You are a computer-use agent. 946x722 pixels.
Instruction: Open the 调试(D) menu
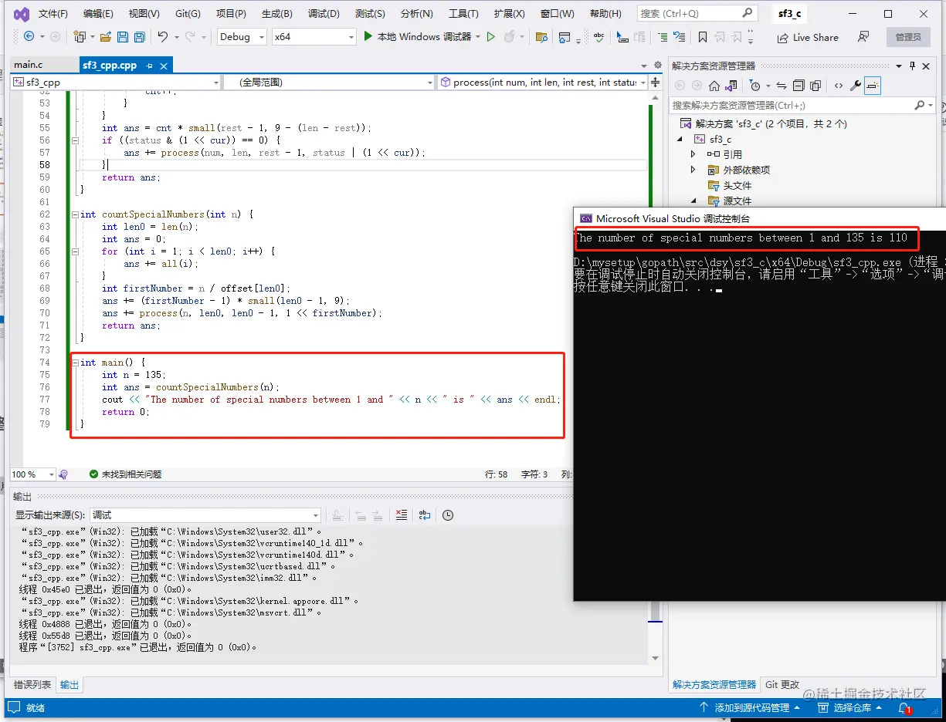coord(324,14)
